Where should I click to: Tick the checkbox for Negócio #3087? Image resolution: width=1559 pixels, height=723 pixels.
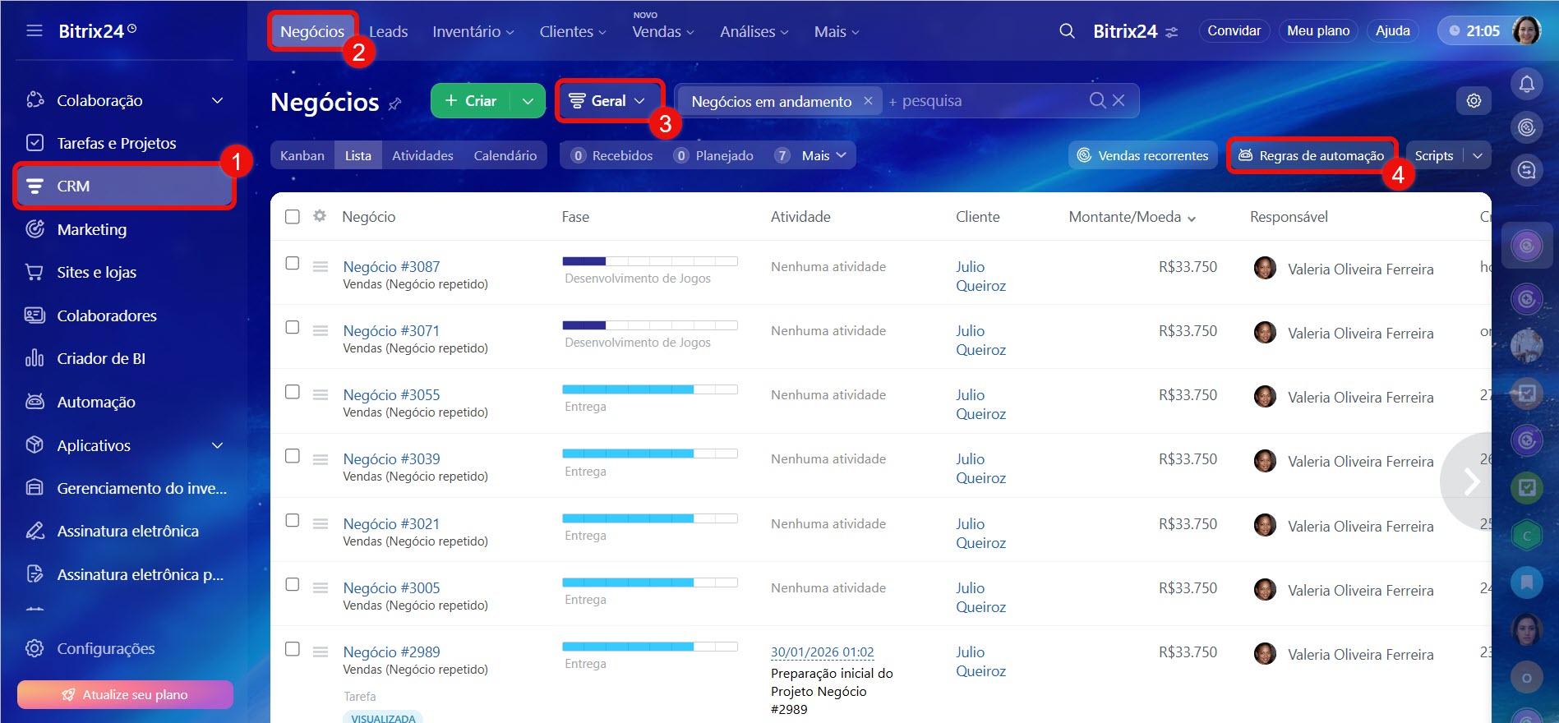tap(293, 264)
